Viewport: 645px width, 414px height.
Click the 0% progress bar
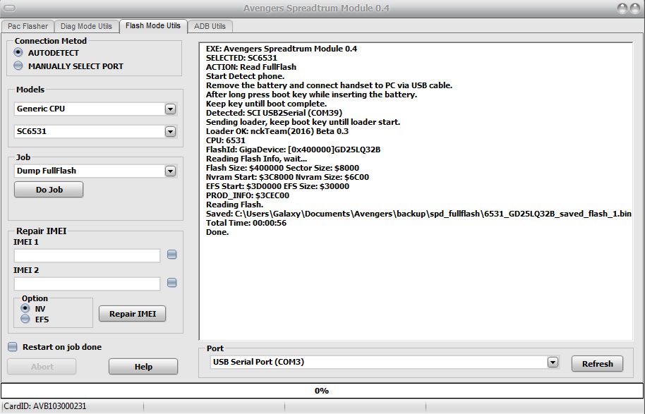pos(322,391)
